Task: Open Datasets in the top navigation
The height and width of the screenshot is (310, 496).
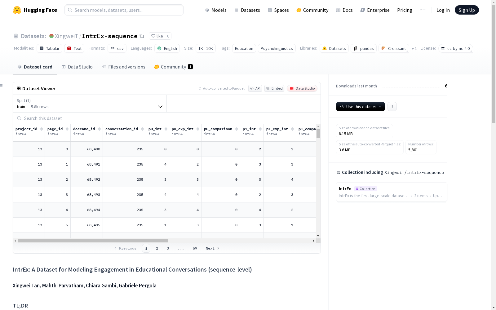Action: tap(247, 10)
